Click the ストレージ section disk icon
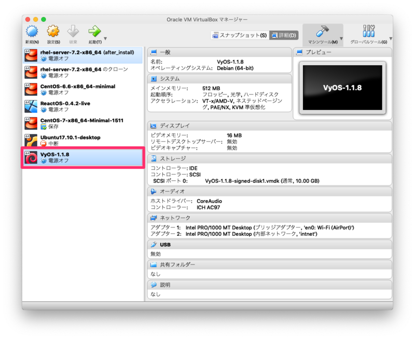Viewport: 415px width, 339px height. pos(153,158)
